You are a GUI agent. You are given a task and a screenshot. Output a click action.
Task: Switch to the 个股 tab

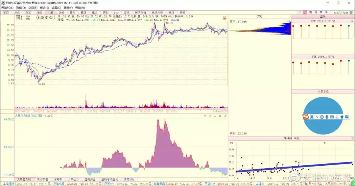[x=50, y=13]
